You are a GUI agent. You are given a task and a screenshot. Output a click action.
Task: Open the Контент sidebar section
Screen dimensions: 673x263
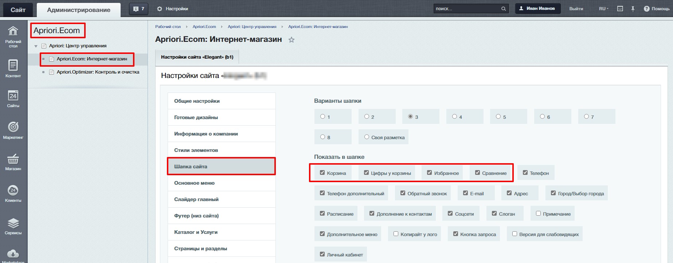coord(13,68)
